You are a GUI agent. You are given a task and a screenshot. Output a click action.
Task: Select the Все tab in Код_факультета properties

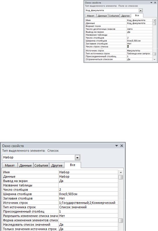[x=137, y=15]
